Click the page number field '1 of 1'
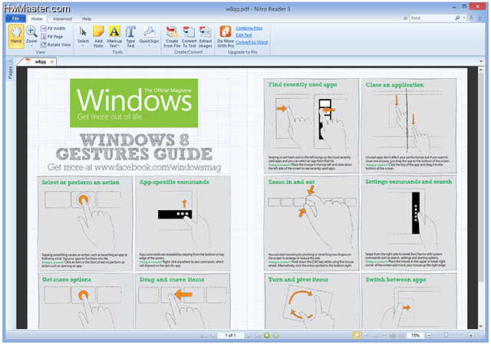 tap(230, 336)
